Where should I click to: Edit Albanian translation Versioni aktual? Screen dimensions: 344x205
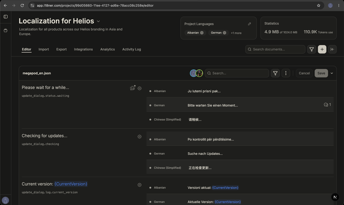[x=213, y=188]
